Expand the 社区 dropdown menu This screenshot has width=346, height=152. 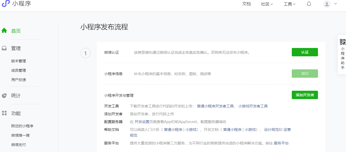pyautogui.click(x=267, y=4)
